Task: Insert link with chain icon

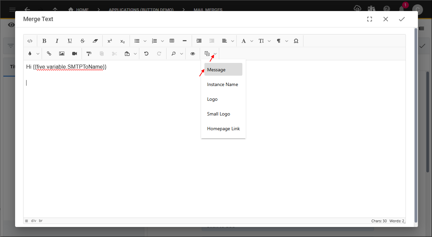Action: [49, 54]
